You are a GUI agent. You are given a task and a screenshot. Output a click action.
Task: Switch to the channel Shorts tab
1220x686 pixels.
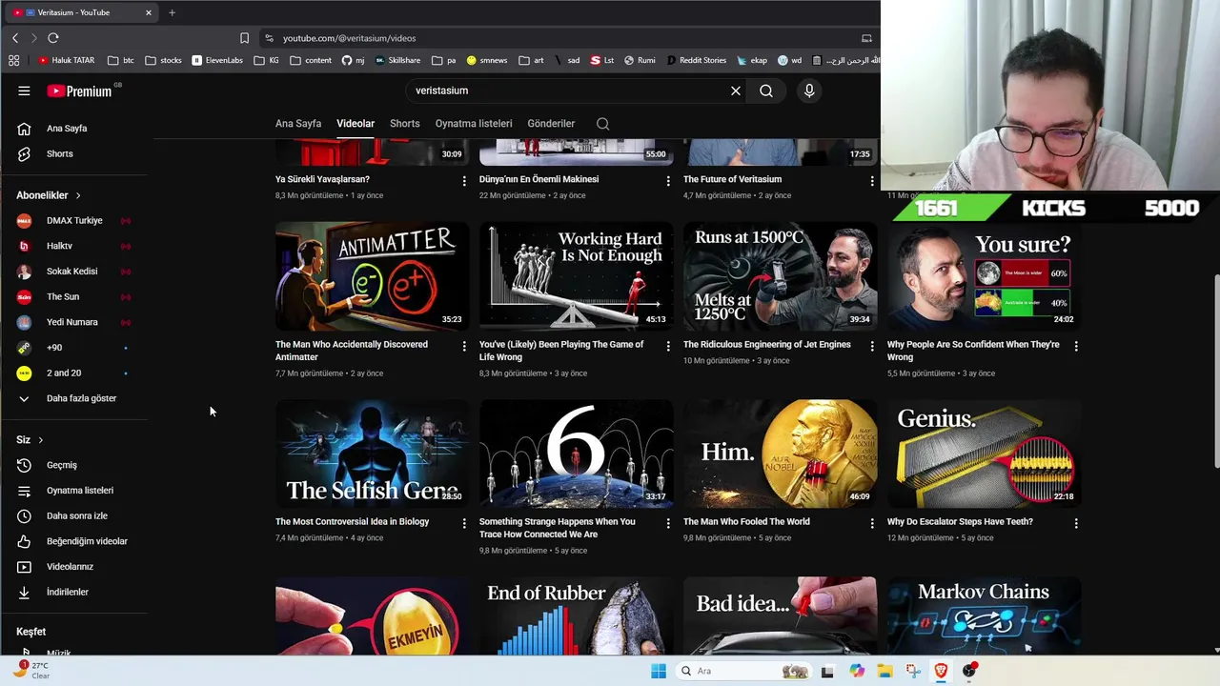point(404,124)
